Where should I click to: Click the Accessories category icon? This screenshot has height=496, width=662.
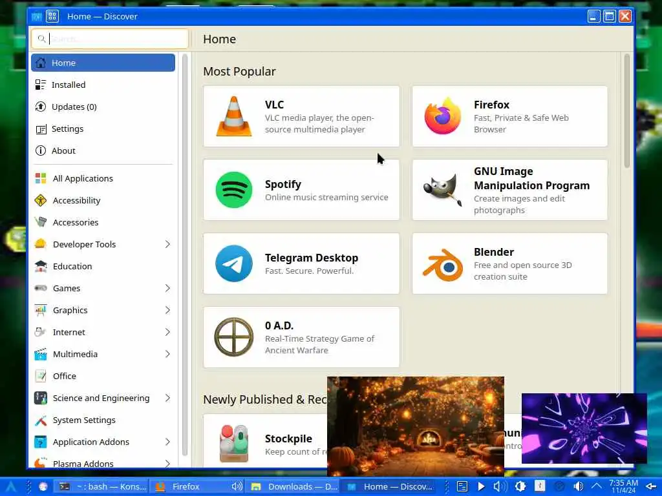(41, 222)
